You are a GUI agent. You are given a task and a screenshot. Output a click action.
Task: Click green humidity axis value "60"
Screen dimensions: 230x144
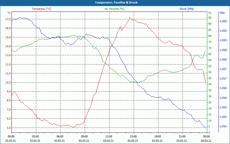[210, 60]
